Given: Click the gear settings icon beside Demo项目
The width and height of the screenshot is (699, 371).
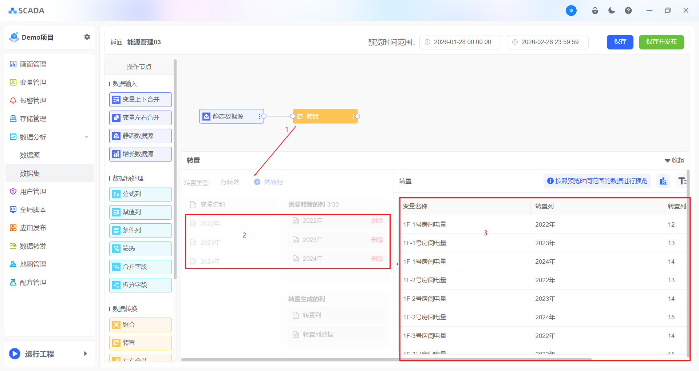Looking at the screenshot, I should (87, 37).
